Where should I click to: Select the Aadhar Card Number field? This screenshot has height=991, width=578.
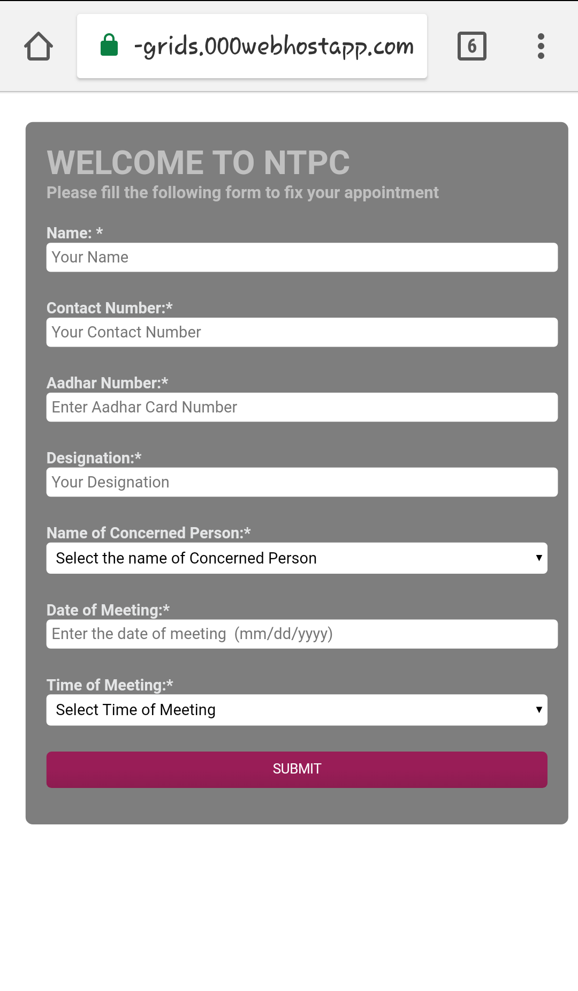point(302,408)
